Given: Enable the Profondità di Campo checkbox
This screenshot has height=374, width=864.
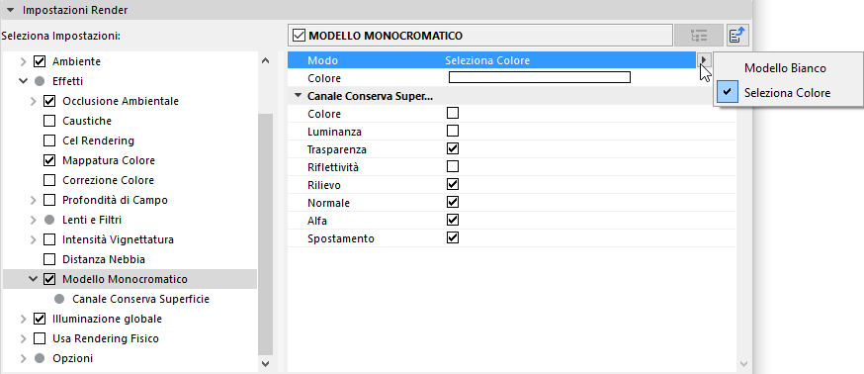Looking at the screenshot, I should [x=49, y=200].
